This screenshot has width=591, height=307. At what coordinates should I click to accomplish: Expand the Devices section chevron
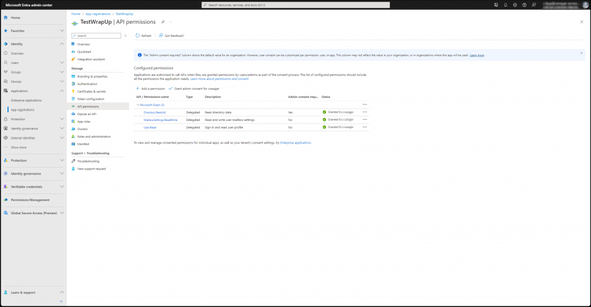[62, 82]
